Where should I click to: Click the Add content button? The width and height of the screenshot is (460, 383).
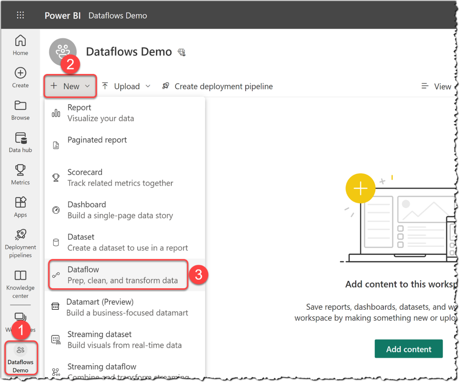[x=409, y=349]
